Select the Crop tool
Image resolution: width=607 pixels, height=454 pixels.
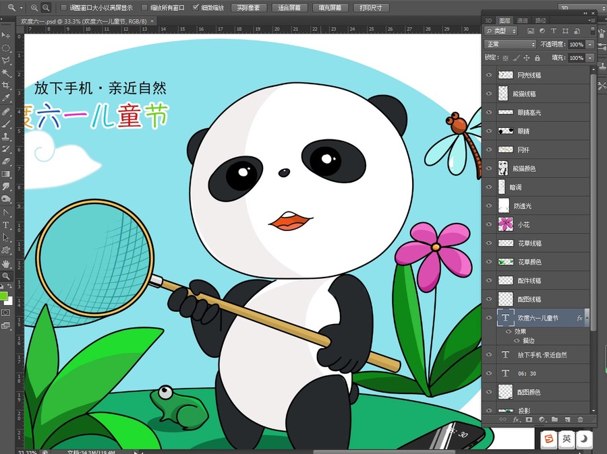[6, 85]
